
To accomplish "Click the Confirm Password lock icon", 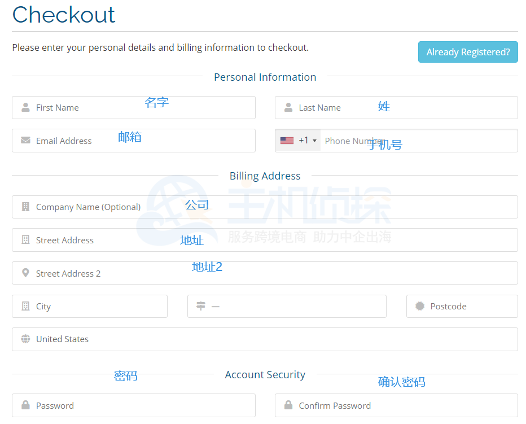I will (x=288, y=405).
